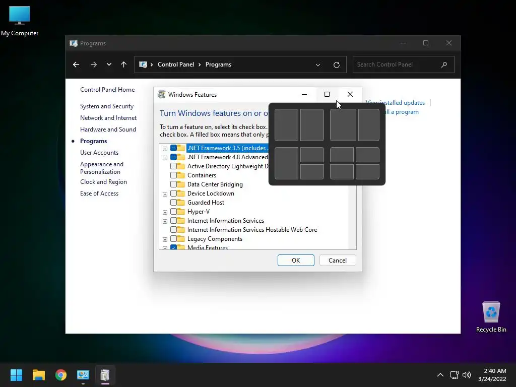Open network status tray icon
Screen dimensions: 516x387
click(455, 375)
